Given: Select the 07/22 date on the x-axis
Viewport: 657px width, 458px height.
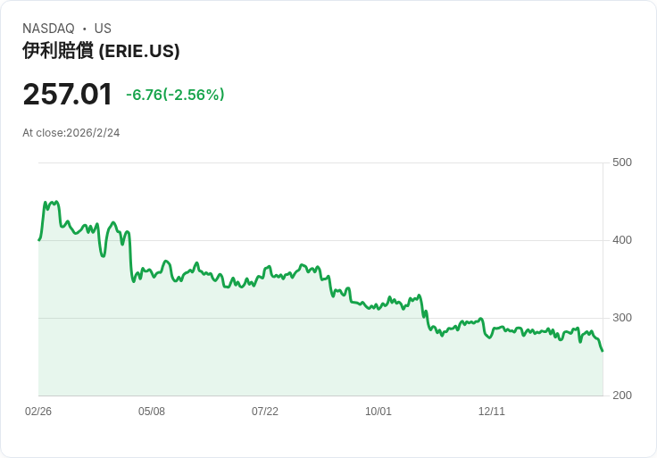Looking at the screenshot, I should click(x=265, y=412).
